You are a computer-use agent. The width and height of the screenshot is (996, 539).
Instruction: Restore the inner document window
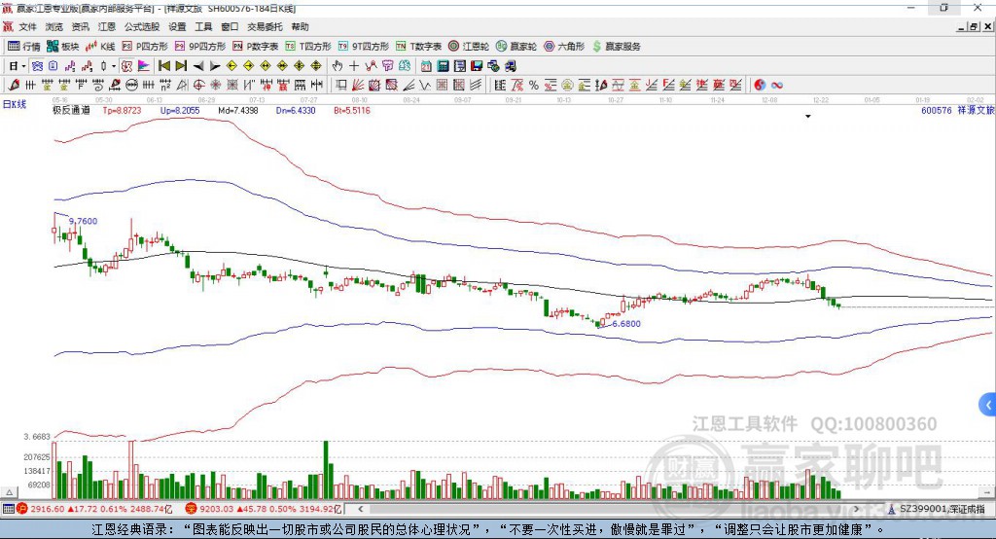click(x=974, y=26)
